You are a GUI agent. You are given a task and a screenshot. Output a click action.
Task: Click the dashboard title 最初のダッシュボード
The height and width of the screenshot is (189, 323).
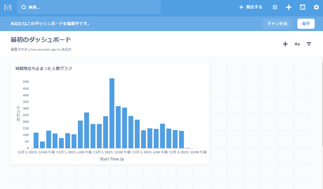(x=41, y=40)
